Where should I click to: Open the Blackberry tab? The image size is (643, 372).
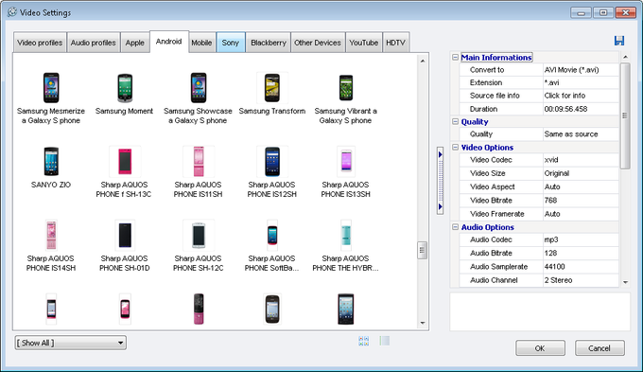tap(269, 43)
